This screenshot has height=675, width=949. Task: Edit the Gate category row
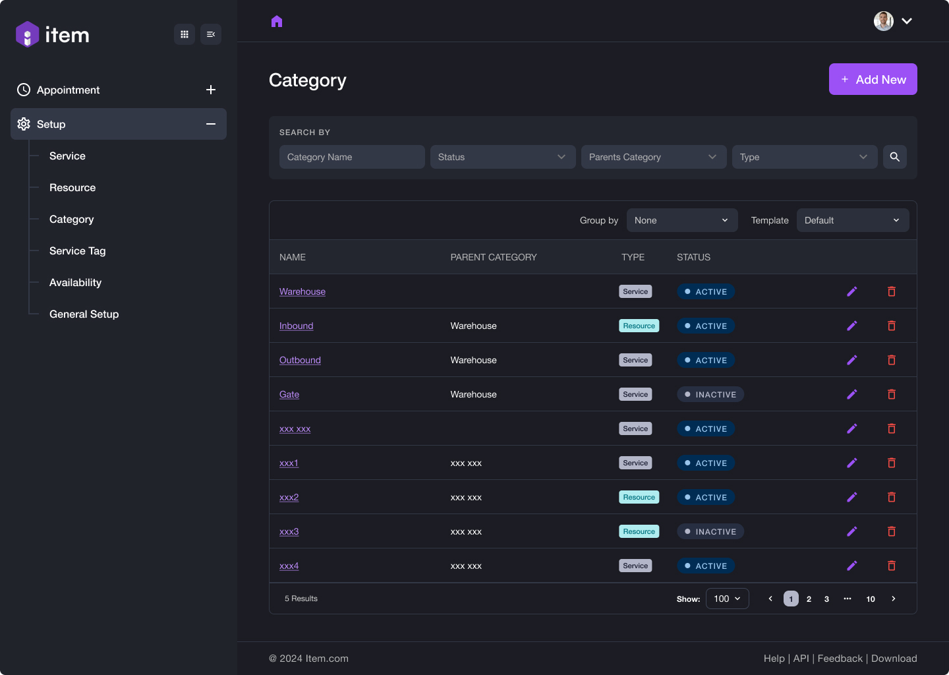pos(852,394)
